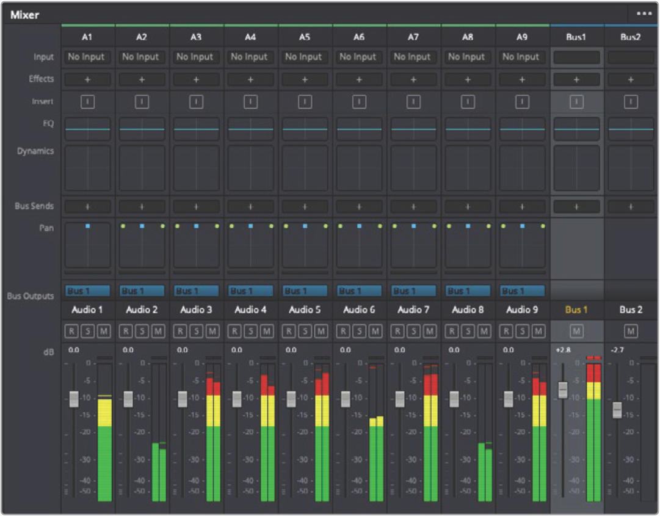
Task: Open the EQ graph for track A2
Action: click(142, 129)
